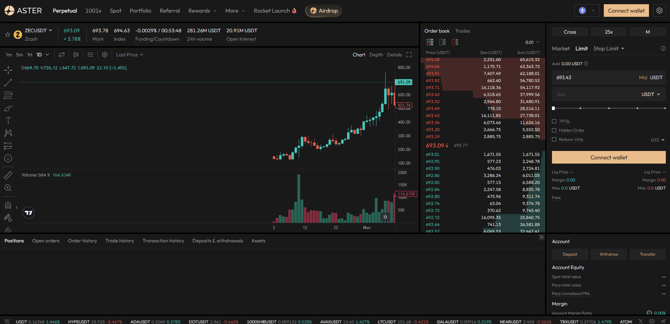670x324 pixels.
Task: Pick the text annotation tool
Action: [8, 120]
